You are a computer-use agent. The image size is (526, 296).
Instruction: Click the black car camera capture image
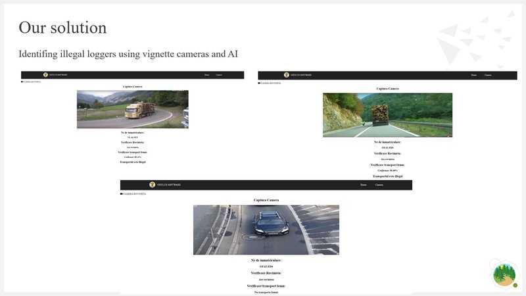(x=266, y=230)
